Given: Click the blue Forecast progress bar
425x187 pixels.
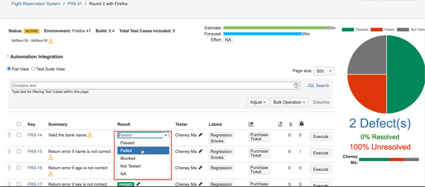Looking at the screenshot, I should [263, 34].
